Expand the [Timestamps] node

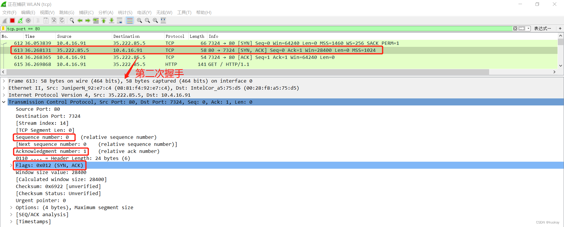(11, 221)
